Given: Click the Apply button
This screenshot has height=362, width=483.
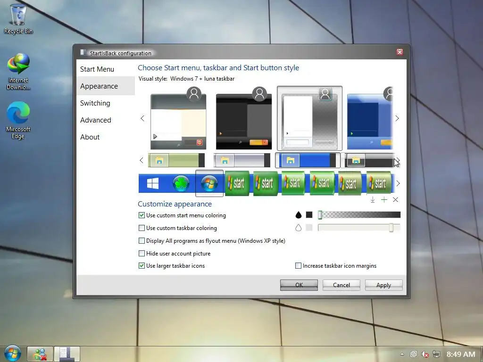Looking at the screenshot, I should click(383, 285).
